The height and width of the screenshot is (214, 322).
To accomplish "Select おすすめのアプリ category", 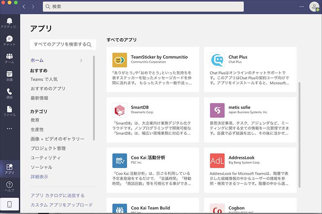I will 48,88.
